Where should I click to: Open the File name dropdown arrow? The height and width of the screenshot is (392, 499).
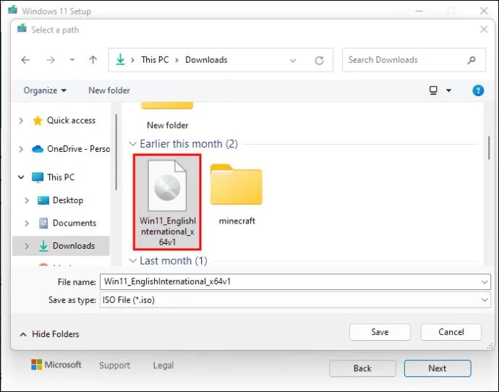tap(485, 282)
